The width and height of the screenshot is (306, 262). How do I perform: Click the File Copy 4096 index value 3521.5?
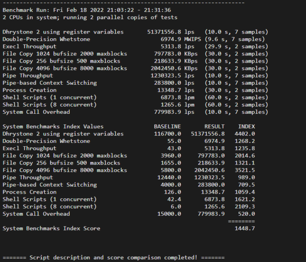click(245, 170)
